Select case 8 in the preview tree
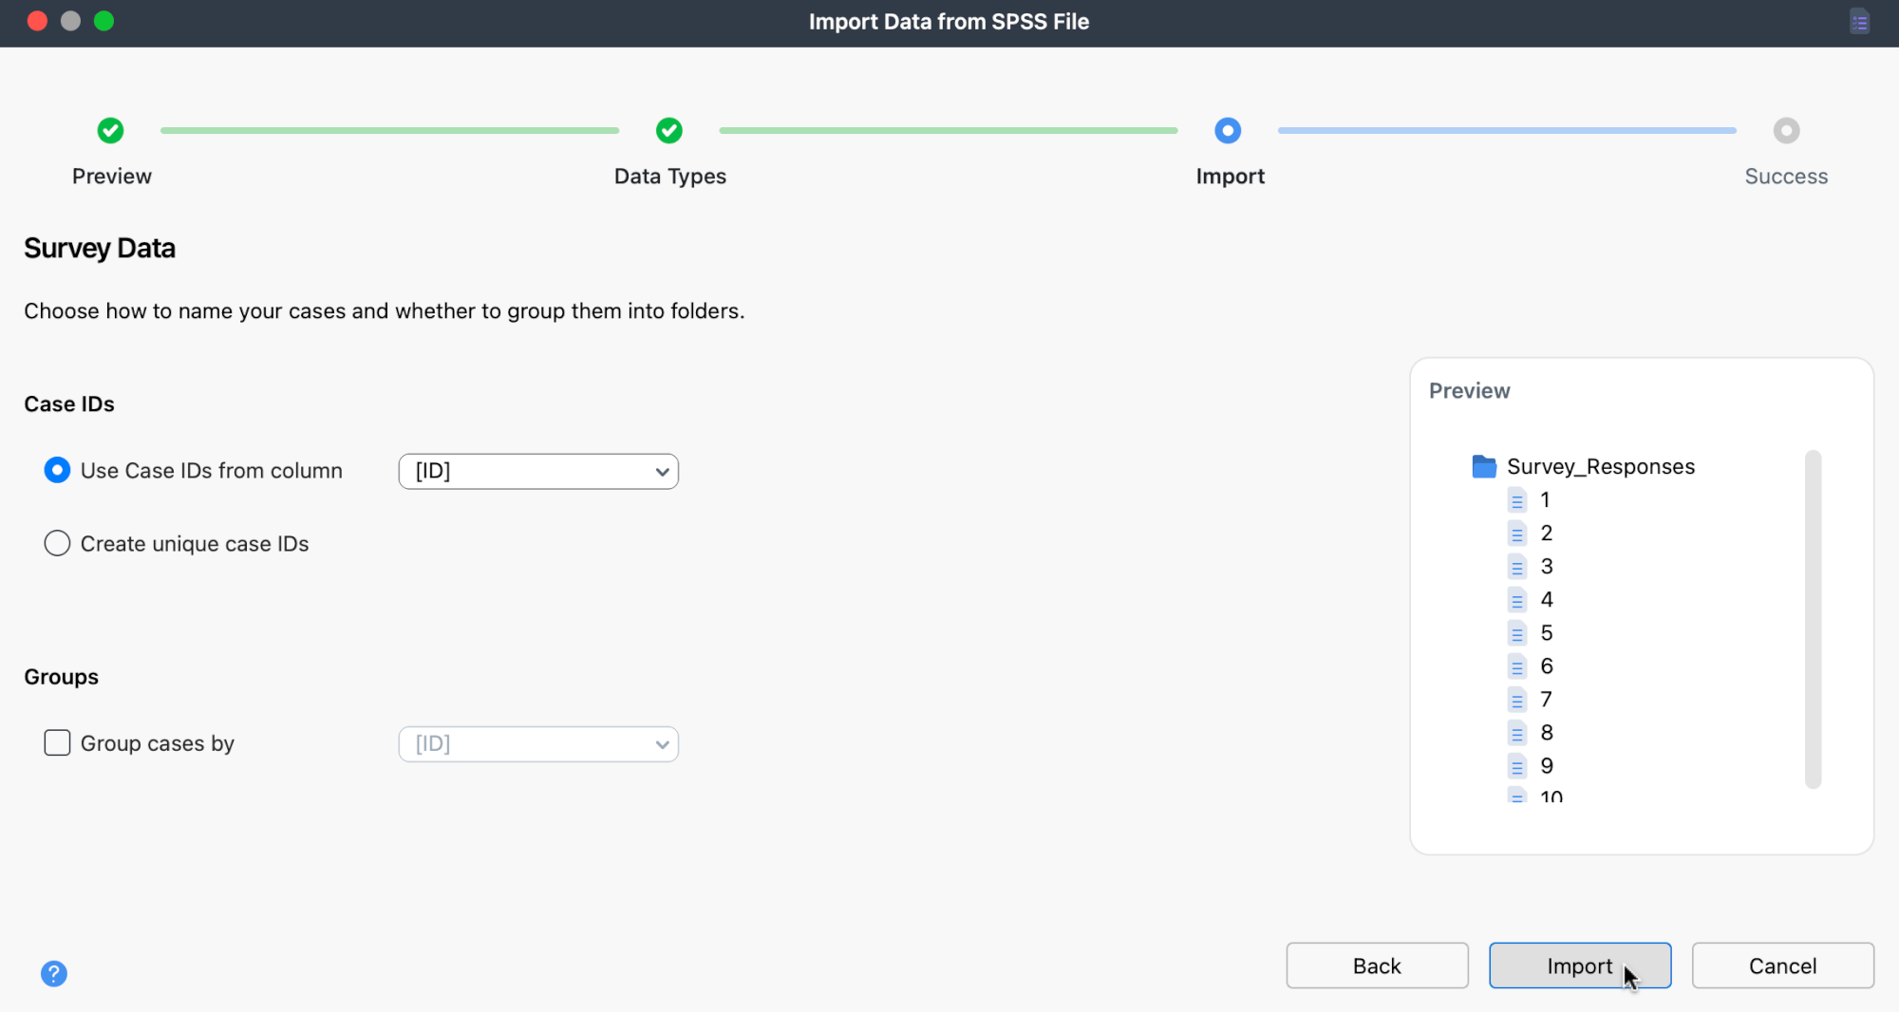This screenshot has width=1899, height=1012. tap(1547, 732)
